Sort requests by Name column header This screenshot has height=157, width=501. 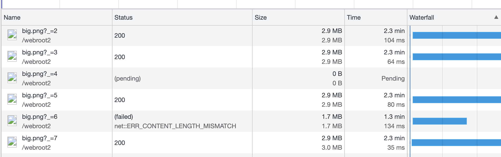coord(12,18)
